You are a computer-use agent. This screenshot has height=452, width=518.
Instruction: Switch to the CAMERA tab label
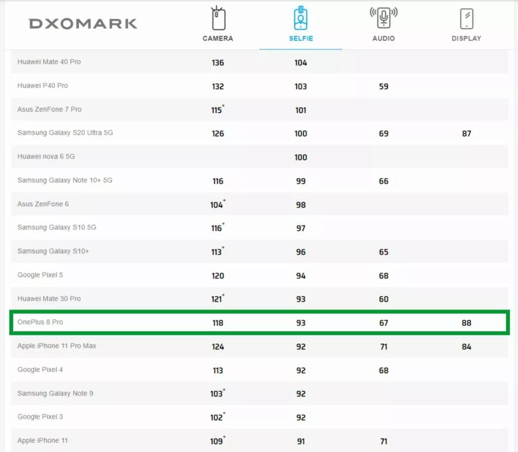point(218,38)
